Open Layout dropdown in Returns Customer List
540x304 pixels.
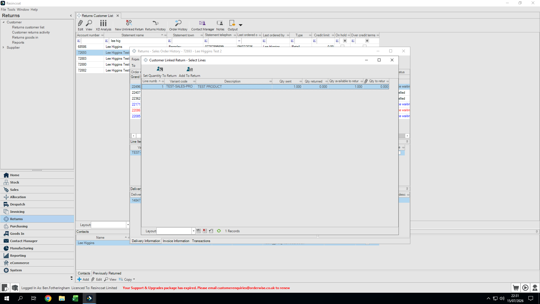pyautogui.click(x=128, y=225)
